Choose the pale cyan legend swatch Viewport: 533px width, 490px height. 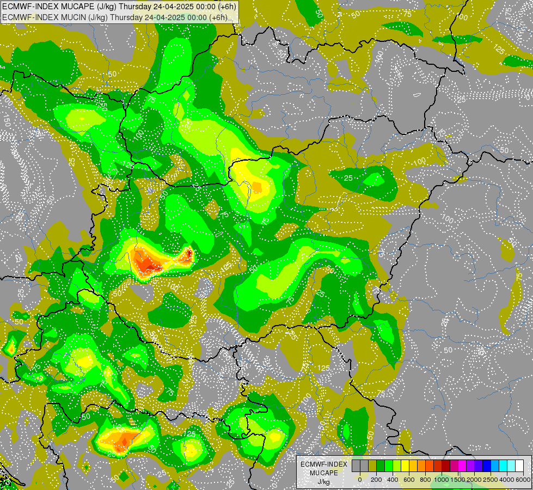(512, 466)
